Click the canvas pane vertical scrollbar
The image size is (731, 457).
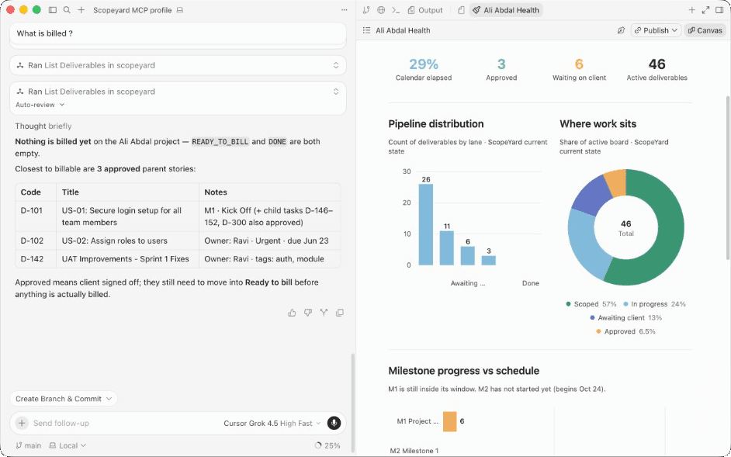[727, 177]
